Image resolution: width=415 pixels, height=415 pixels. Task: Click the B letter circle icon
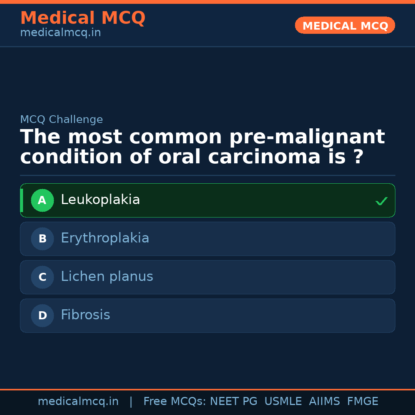click(42, 239)
